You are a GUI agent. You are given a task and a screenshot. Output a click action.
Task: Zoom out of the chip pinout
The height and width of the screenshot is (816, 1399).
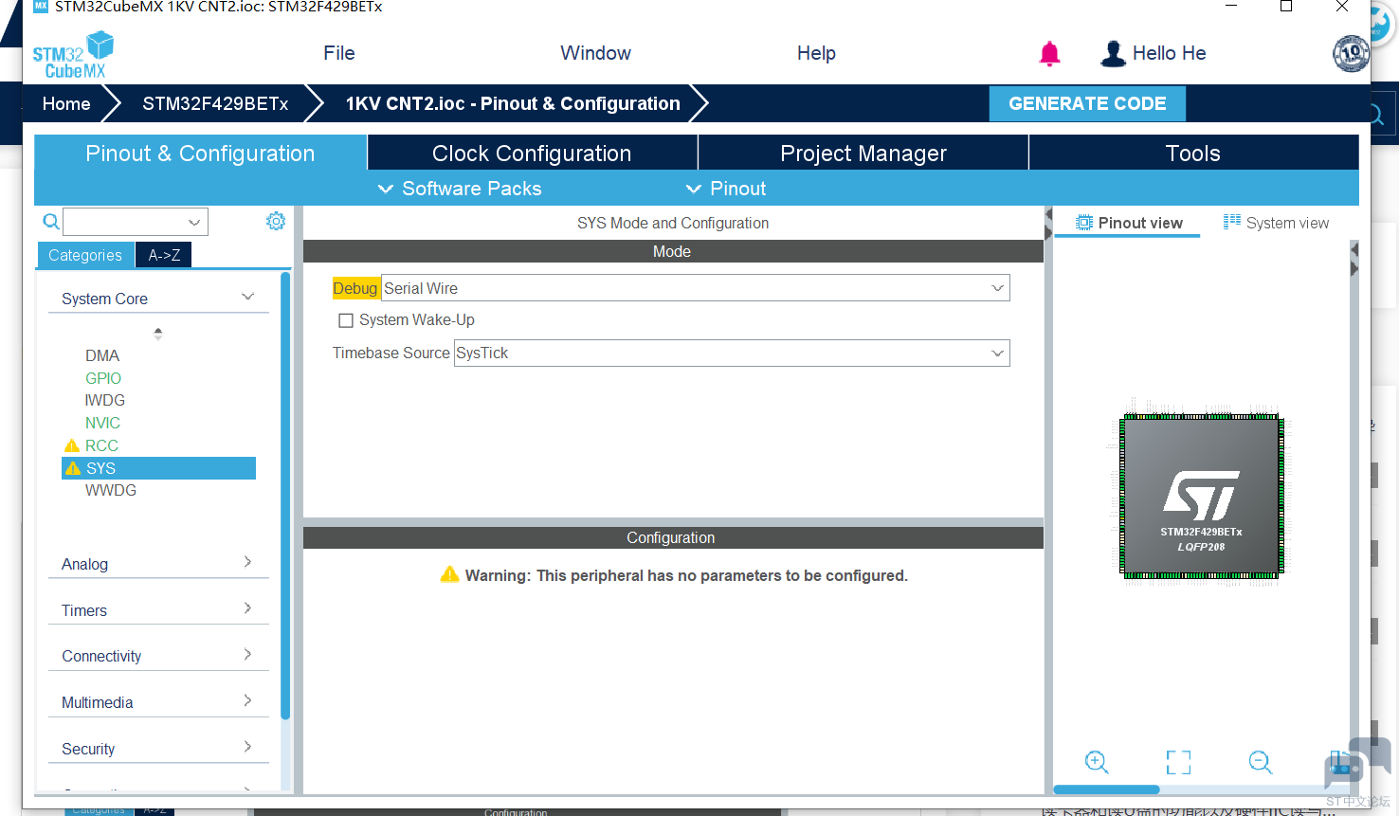coord(1261,762)
